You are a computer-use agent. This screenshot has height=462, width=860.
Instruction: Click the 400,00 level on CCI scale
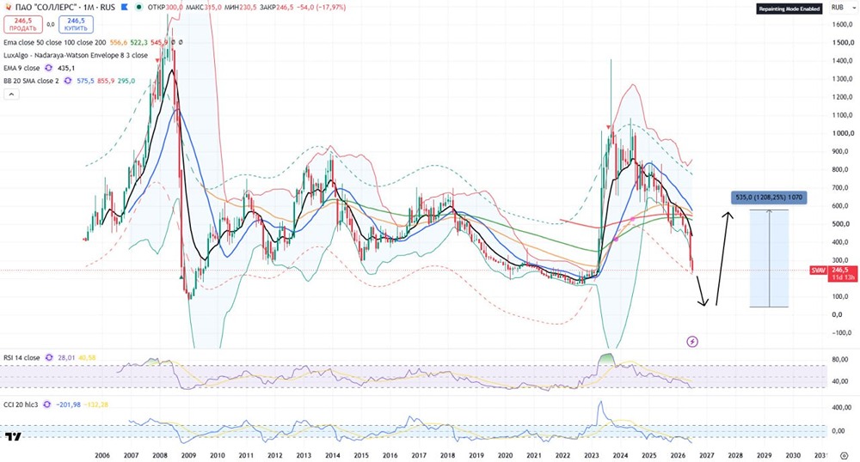click(x=841, y=407)
